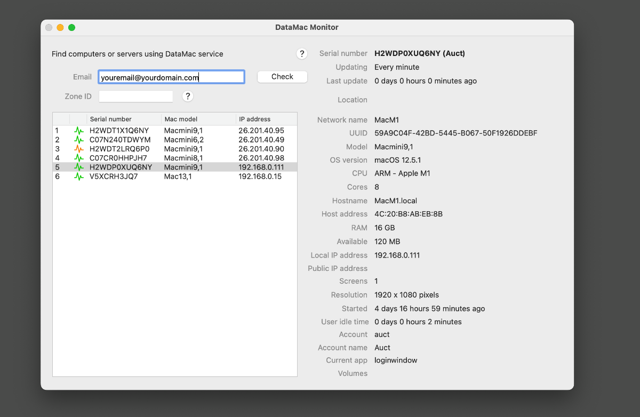Select serial C07CR0HHPJH7 in the list
This screenshot has width=640, height=417.
point(118,158)
